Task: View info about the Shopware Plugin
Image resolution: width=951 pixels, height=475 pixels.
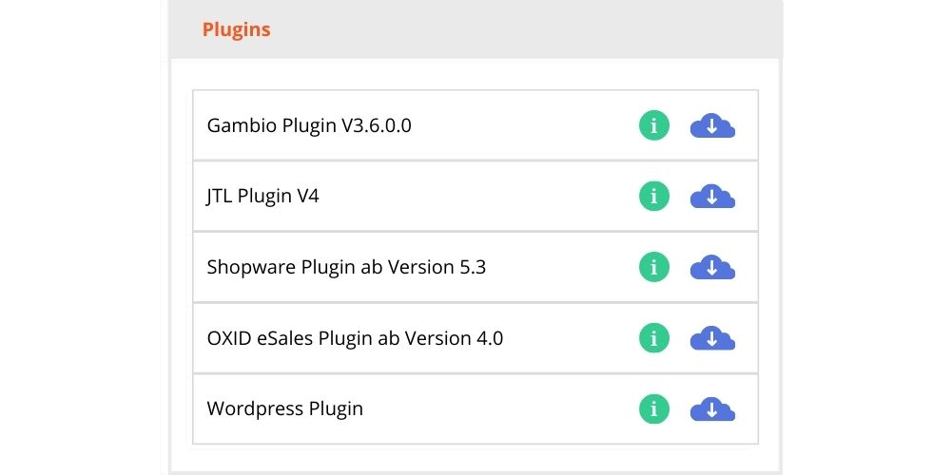Action: [x=653, y=267]
